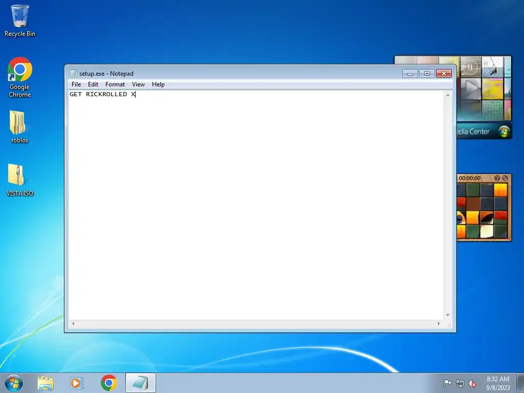The width and height of the screenshot is (524, 393).
Task: Click the toucan eye tile in puzzle
Action: 461,218
